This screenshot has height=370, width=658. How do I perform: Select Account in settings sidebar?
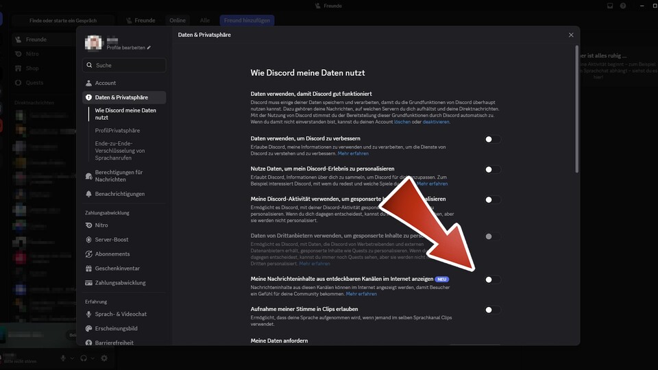pos(124,83)
